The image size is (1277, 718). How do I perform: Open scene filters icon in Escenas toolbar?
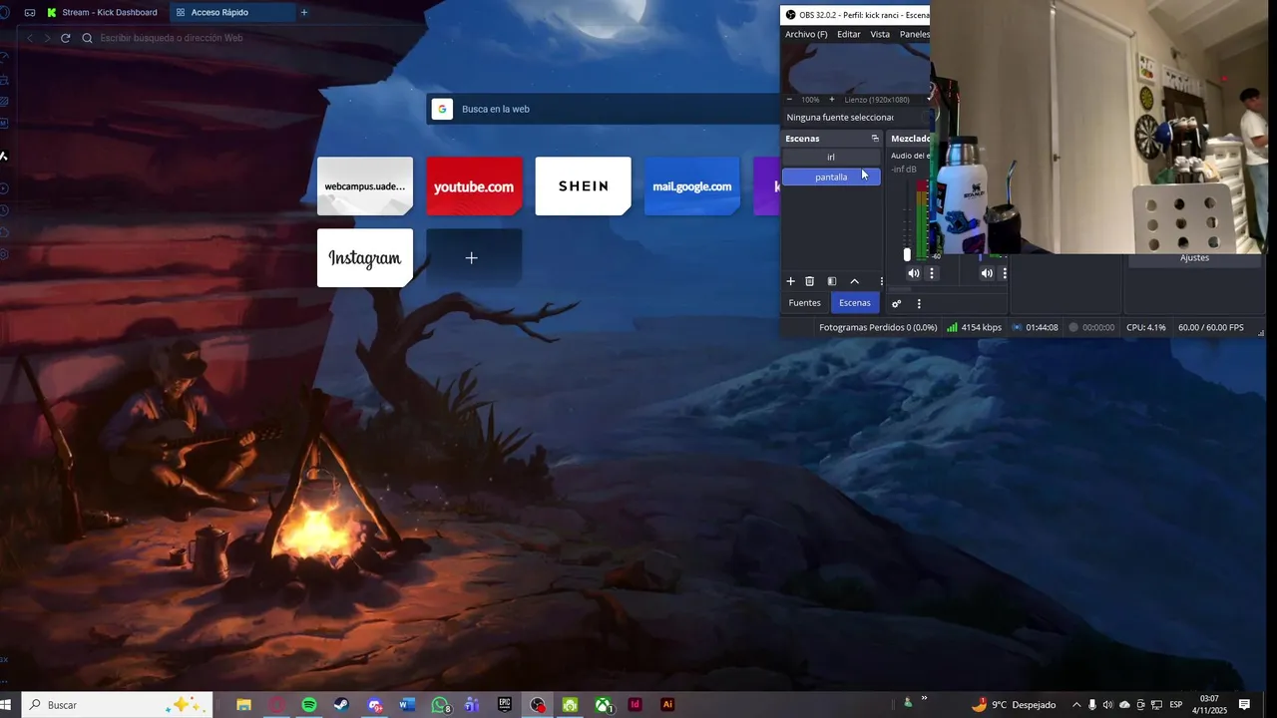pos(832,281)
